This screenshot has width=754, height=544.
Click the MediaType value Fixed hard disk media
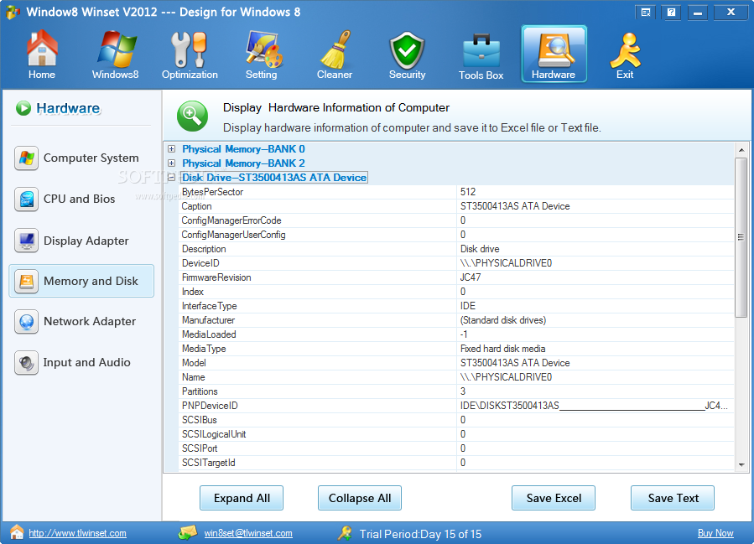point(503,349)
